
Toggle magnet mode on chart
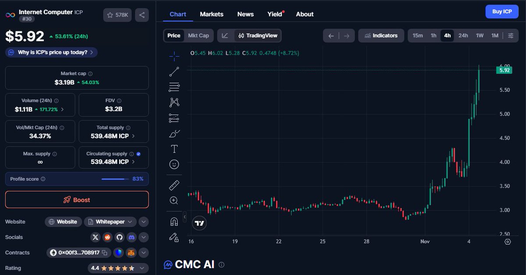tap(174, 222)
